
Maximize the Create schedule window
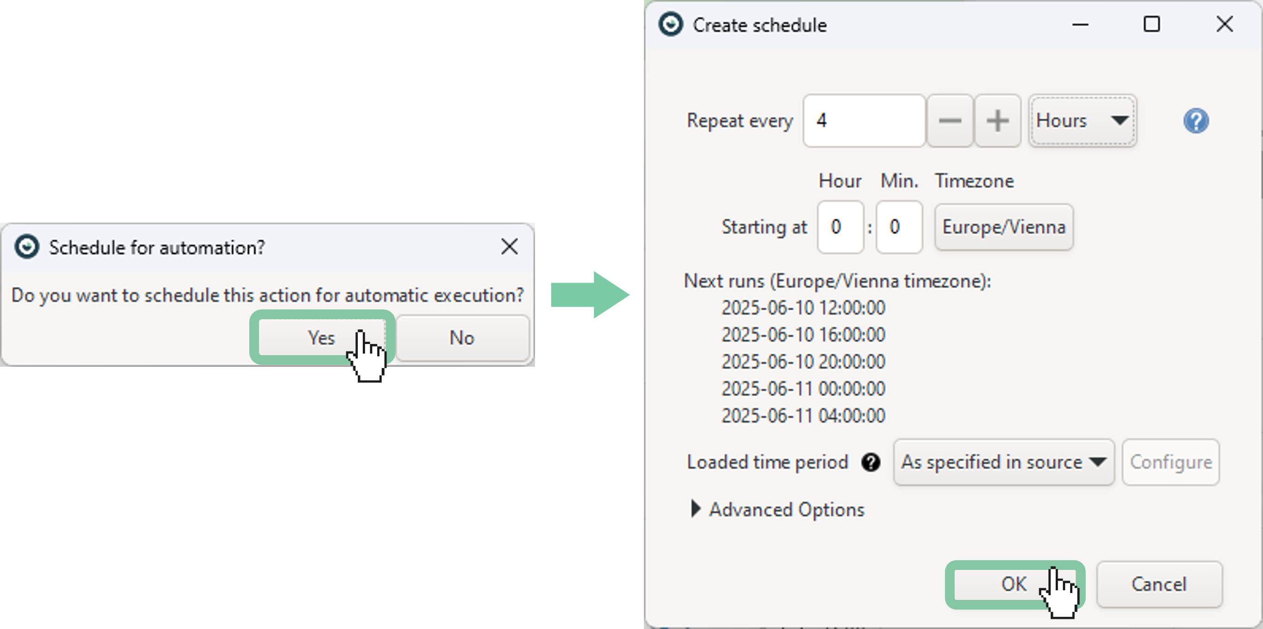(1151, 24)
